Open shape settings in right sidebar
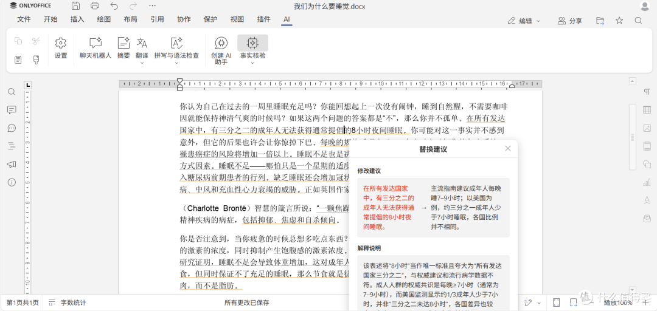Screen dimensions: 657x311 coord(647,164)
